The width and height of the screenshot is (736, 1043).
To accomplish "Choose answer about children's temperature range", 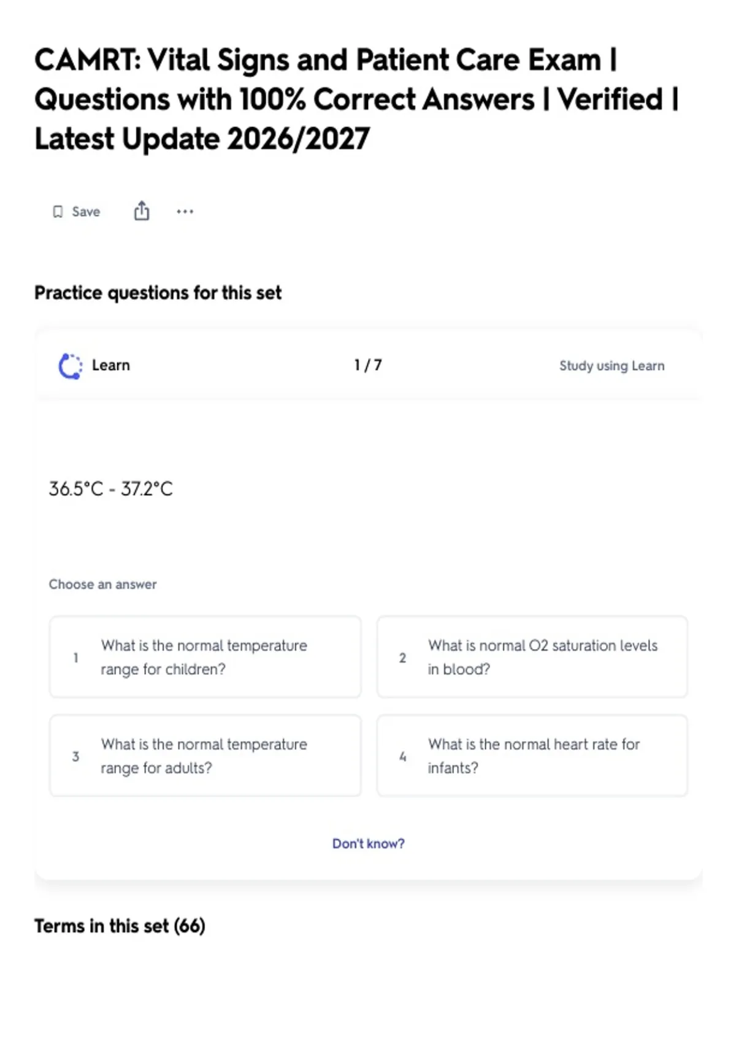I will point(205,657).
